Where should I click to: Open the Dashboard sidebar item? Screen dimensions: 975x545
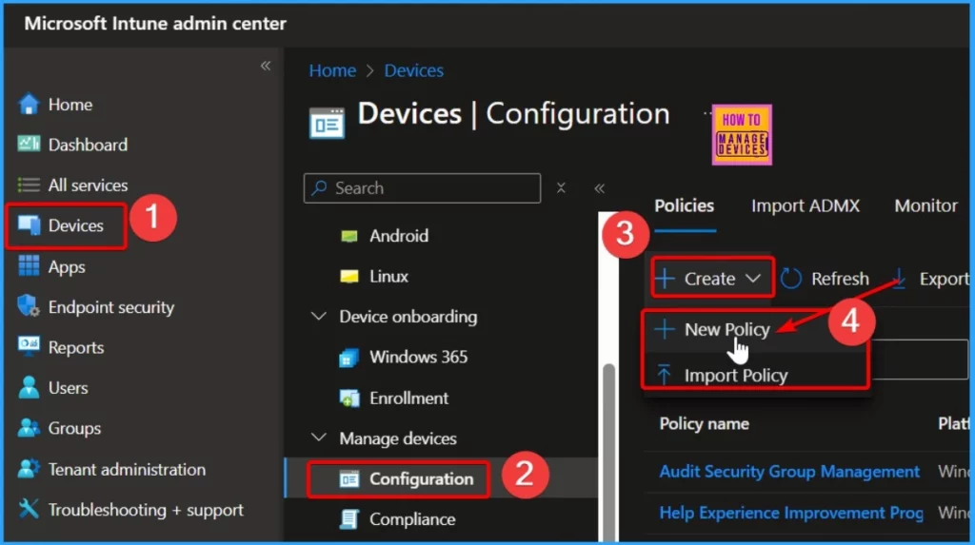[72, 145]
